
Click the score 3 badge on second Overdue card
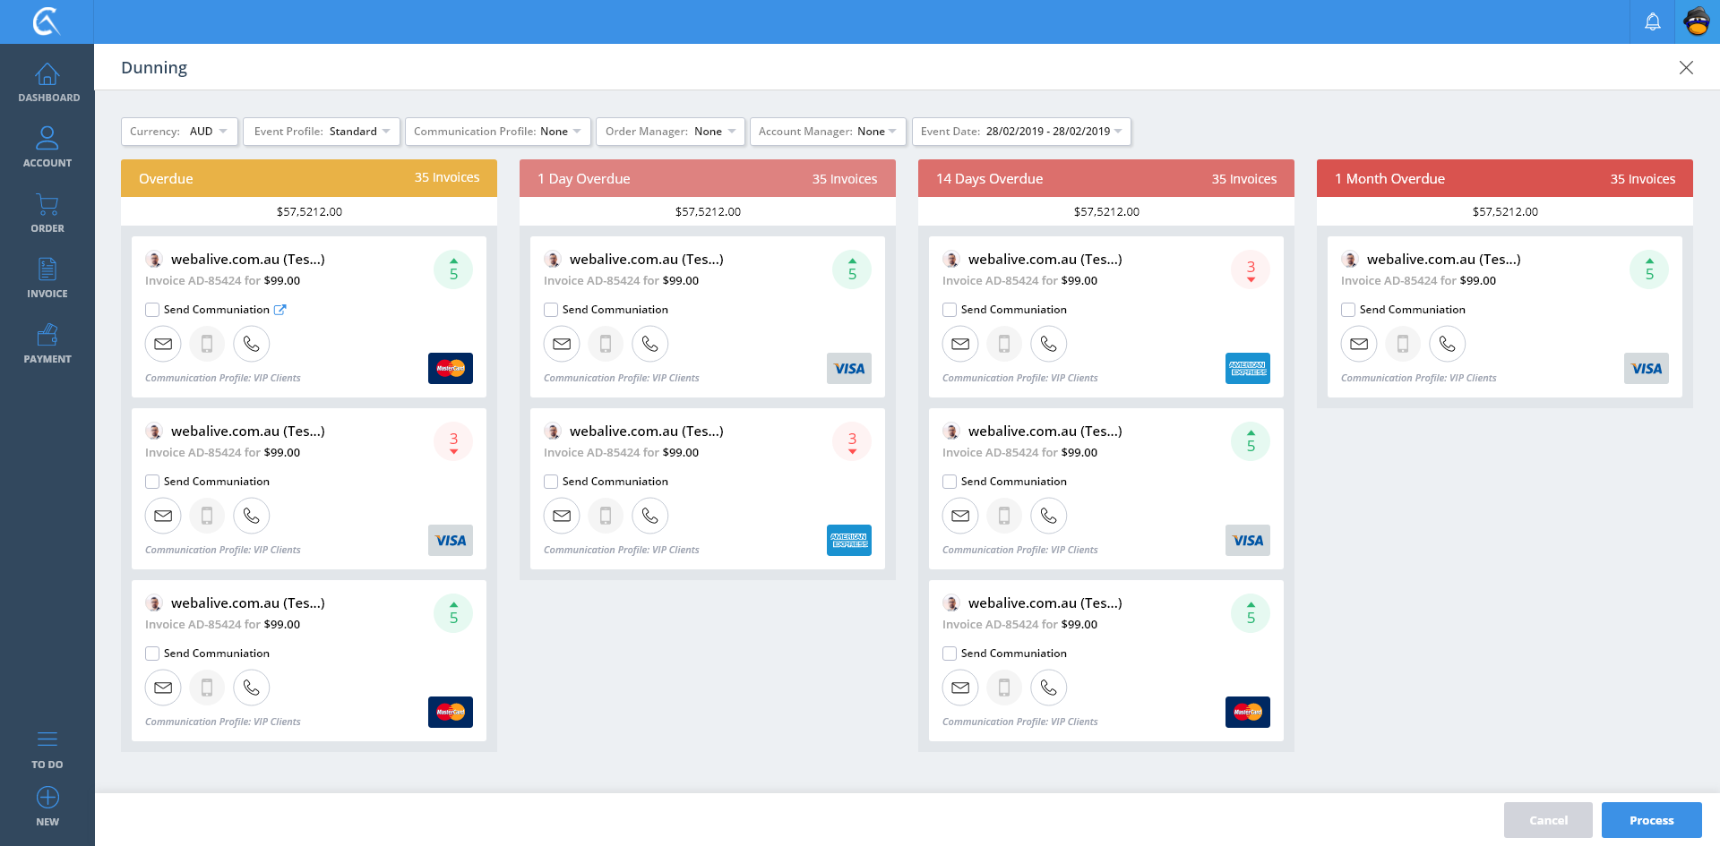point(453,441)
